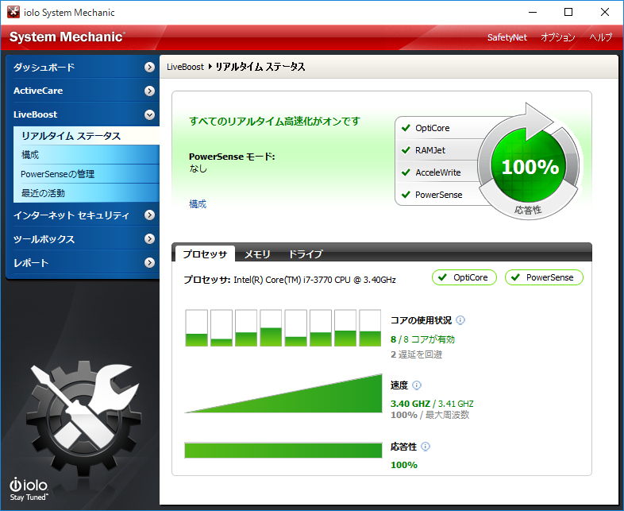Click the 2 遅延を回避 text
The width and height of the screenshot is (624, 511).
[416, 354]
